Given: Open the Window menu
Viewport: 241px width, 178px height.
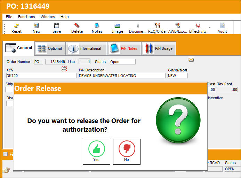Looking at the screenshot, I should 48,17.
